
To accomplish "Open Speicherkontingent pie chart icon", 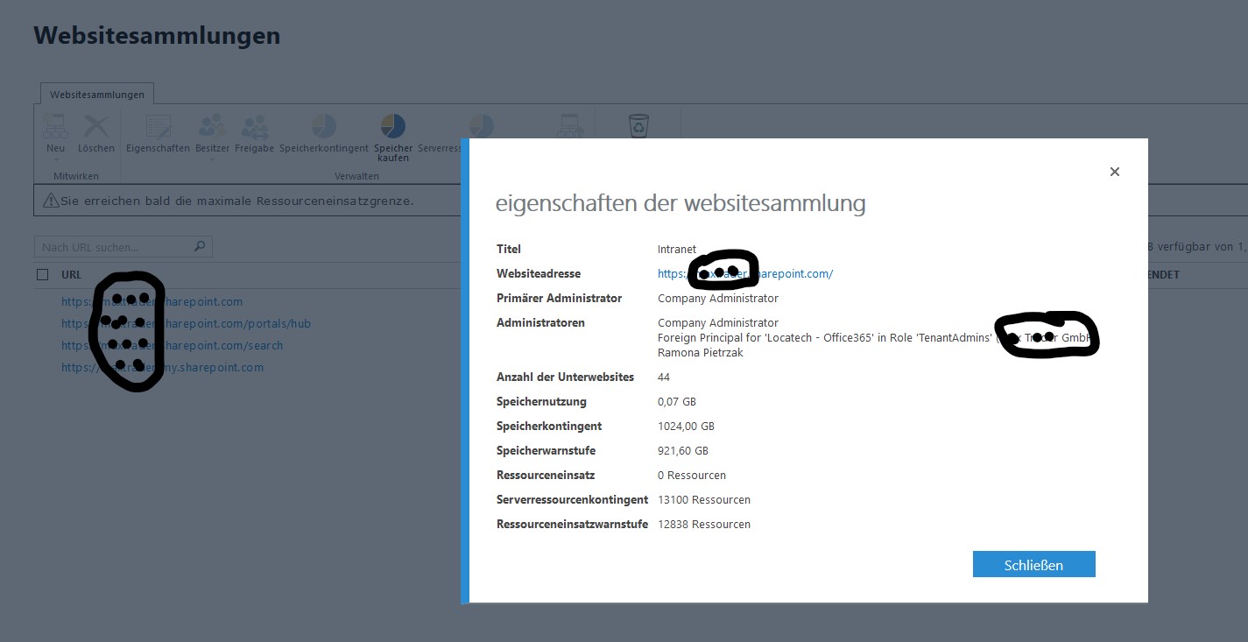I will click(324, 126).
